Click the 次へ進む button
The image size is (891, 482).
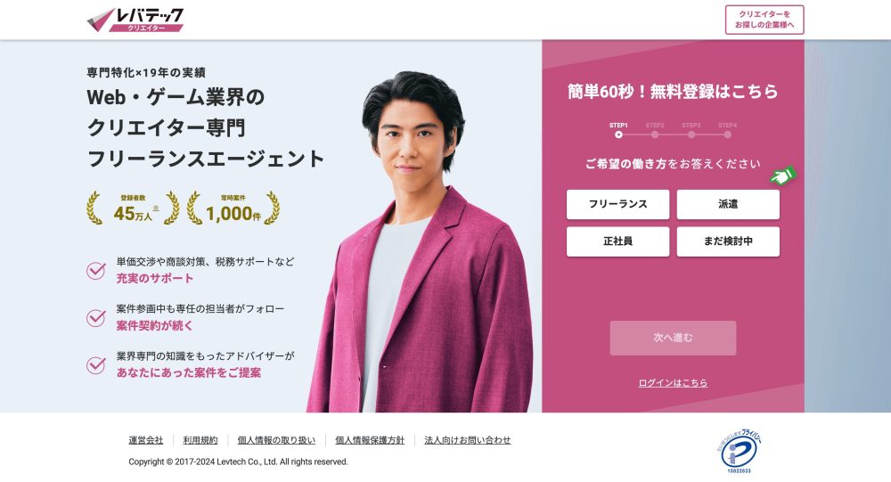pyautogui.click(x=673, y=339)
